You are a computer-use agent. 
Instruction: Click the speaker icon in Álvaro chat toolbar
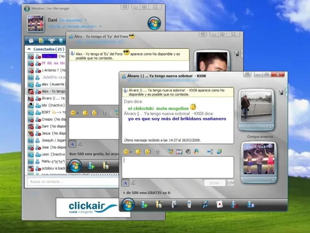coord(188,152)
